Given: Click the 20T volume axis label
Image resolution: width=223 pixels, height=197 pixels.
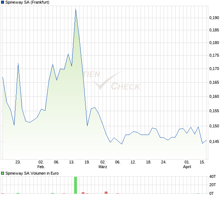Looking at the screenshot, I should coord(213,185).
